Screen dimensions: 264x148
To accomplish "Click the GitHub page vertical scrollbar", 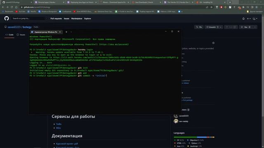I will [x=263, y=66].
